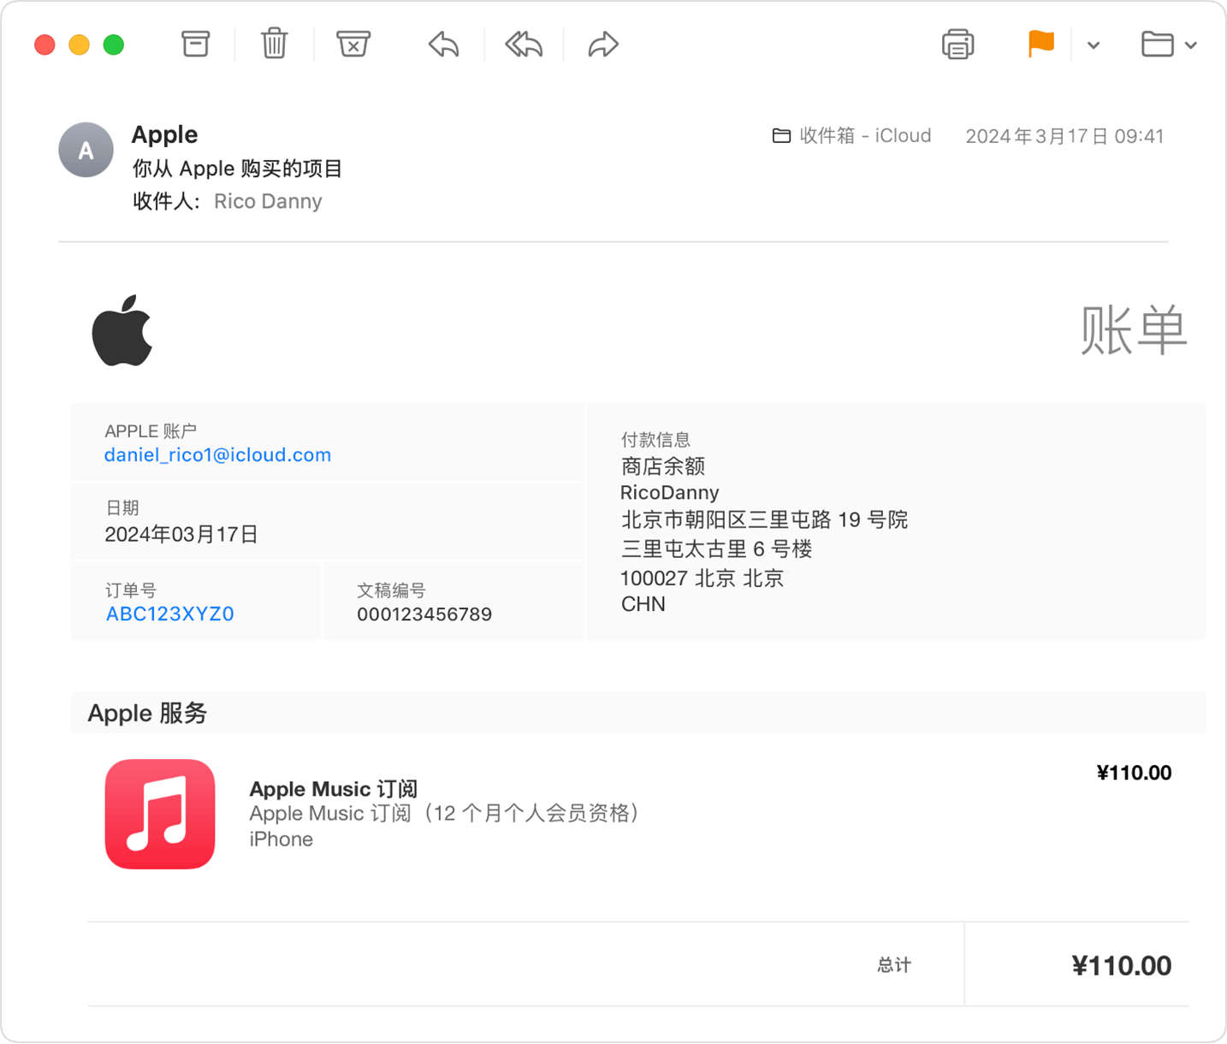Click the address line 北京市朝阳区三里屯路 19 号院

pyautogui.click(x=764, y=520)
